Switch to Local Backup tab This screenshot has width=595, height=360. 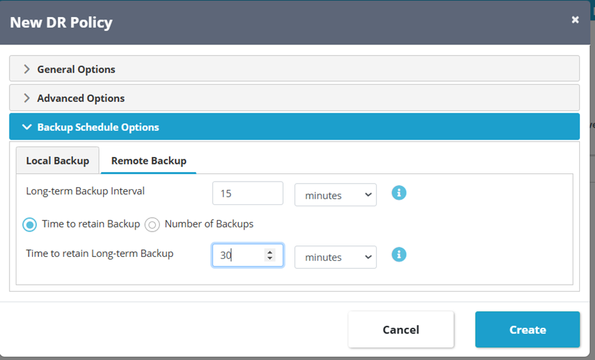(x=58, y=161)
